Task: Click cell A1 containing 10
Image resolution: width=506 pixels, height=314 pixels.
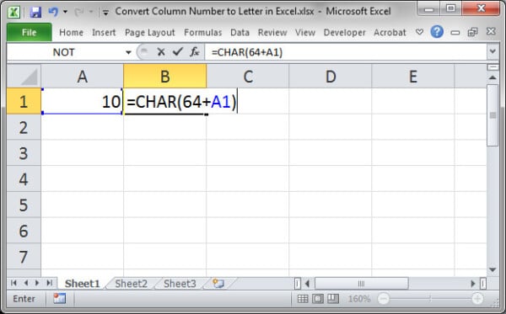Action: coord(83,101)
